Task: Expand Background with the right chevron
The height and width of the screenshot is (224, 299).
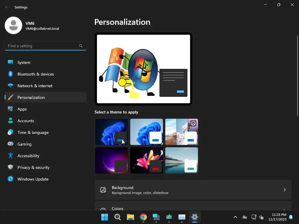Action: (x=284, y=190)
